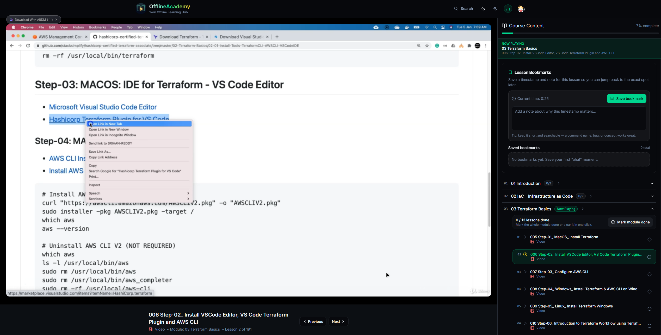Save a bookmark at current time
This screenshot has height=335, width=661.
pyautogui.click(x=626, y=99)
